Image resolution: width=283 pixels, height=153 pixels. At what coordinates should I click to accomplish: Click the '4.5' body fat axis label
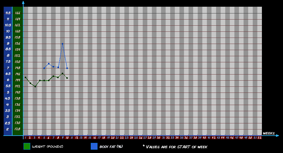click(8, 98)
